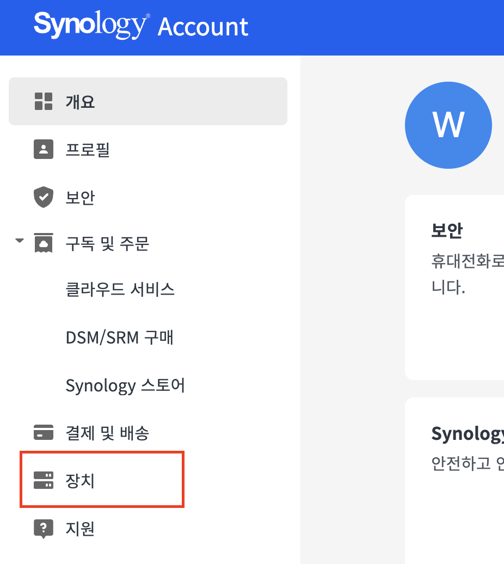
Task: Select 구독 및 주문 menu label
Action: point(107,243)
